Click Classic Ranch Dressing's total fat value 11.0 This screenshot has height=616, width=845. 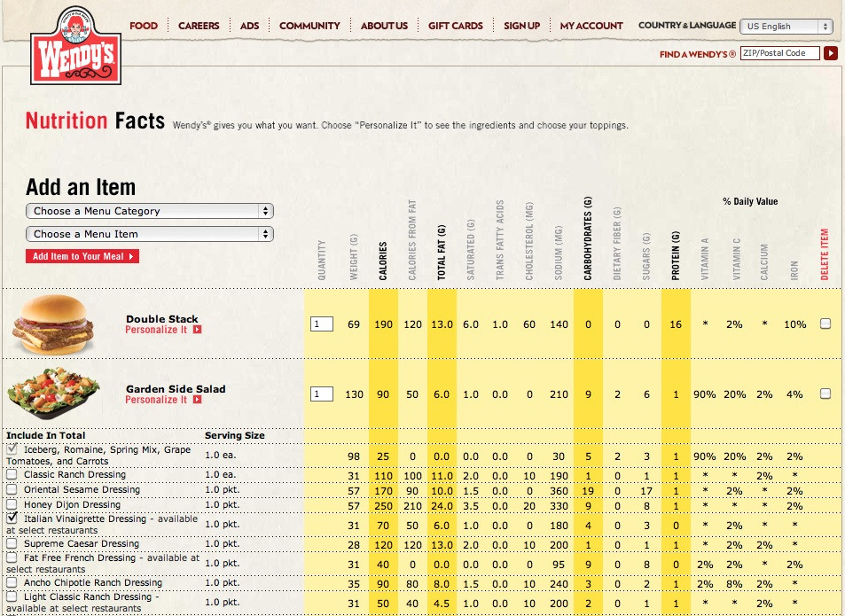tap(442, 475)
